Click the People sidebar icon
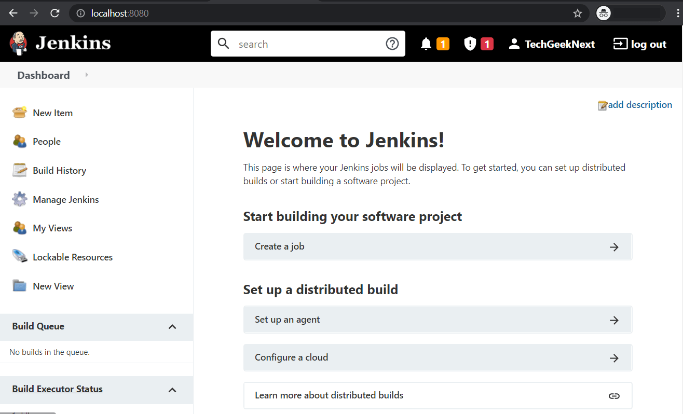 pyautogui.click(x=20, y=141)
